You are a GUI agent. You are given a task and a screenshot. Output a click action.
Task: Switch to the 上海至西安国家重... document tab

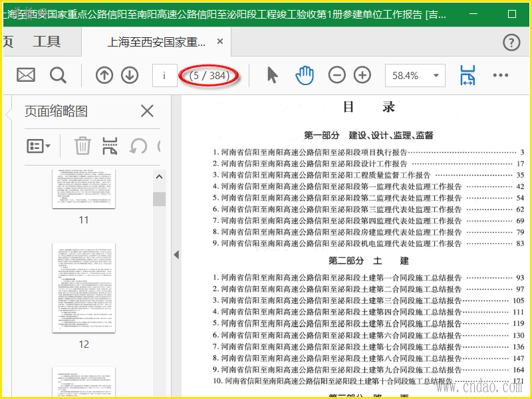click(156, 42)
